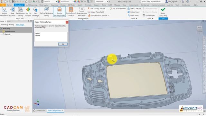
Task: Activate Create Patching Surface tool
Action: pyautogui.click(x=59, y=12)
